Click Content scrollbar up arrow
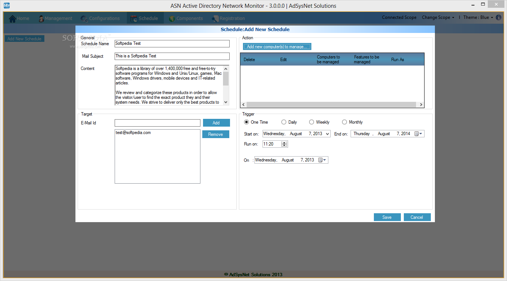 (x=226, y=68)
